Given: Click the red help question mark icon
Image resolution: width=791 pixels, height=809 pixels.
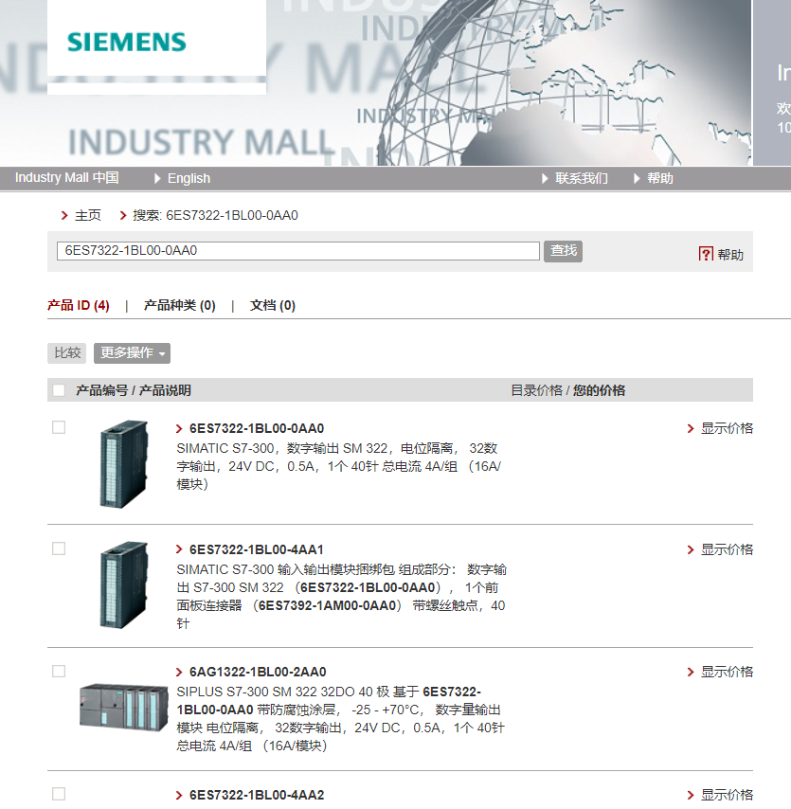Looking at the screenshot, I should click(x=706, y=254).
